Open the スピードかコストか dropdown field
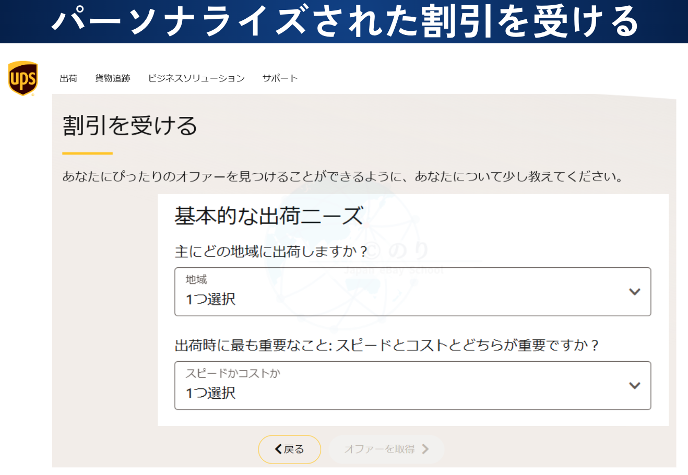The image size is (688, 475). click(x=412, y=386)
